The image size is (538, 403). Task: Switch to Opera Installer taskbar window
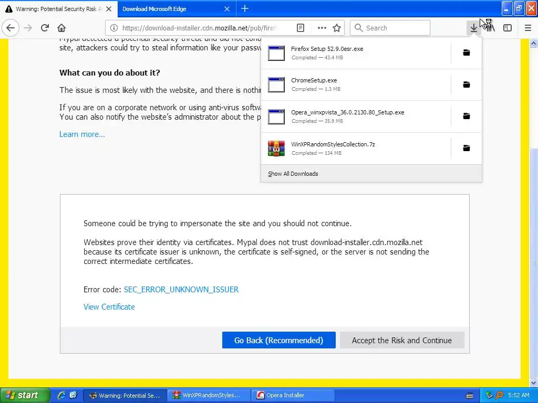[x=293, y=395]
